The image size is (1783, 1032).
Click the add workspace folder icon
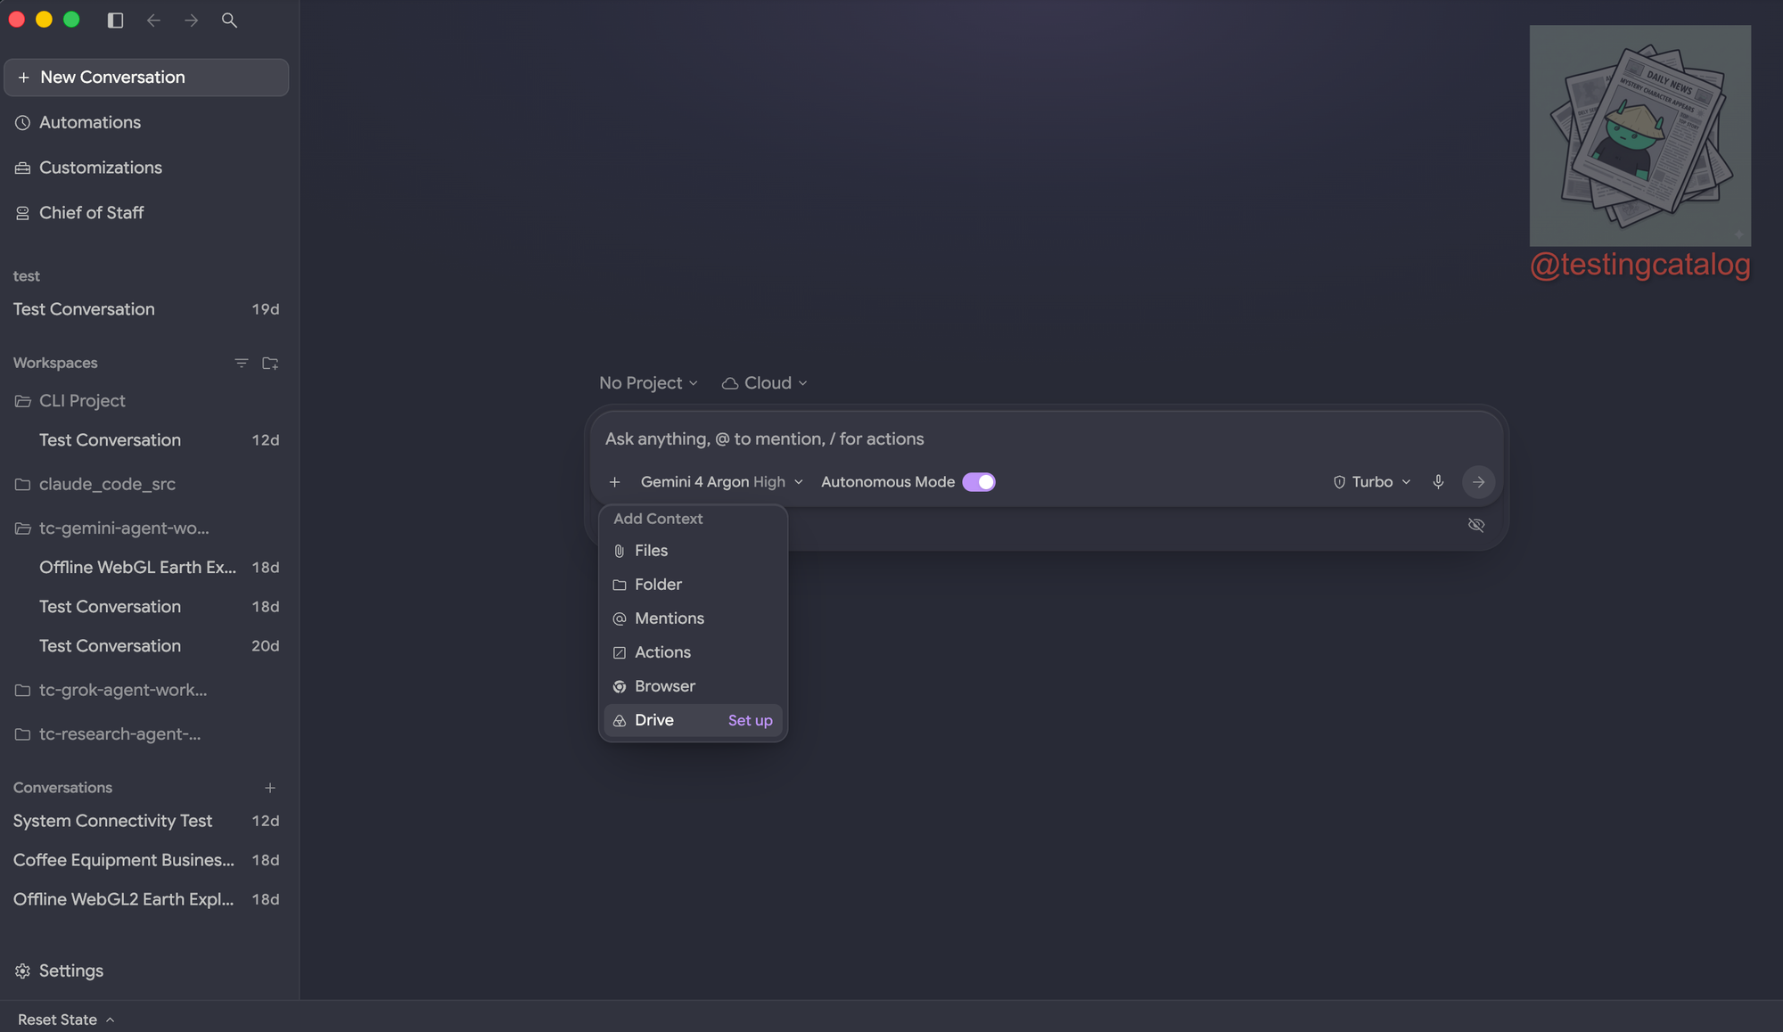[270, 363]
